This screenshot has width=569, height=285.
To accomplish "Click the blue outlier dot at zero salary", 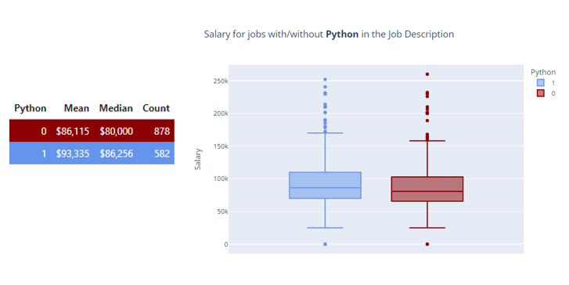I will pos(325,244).
